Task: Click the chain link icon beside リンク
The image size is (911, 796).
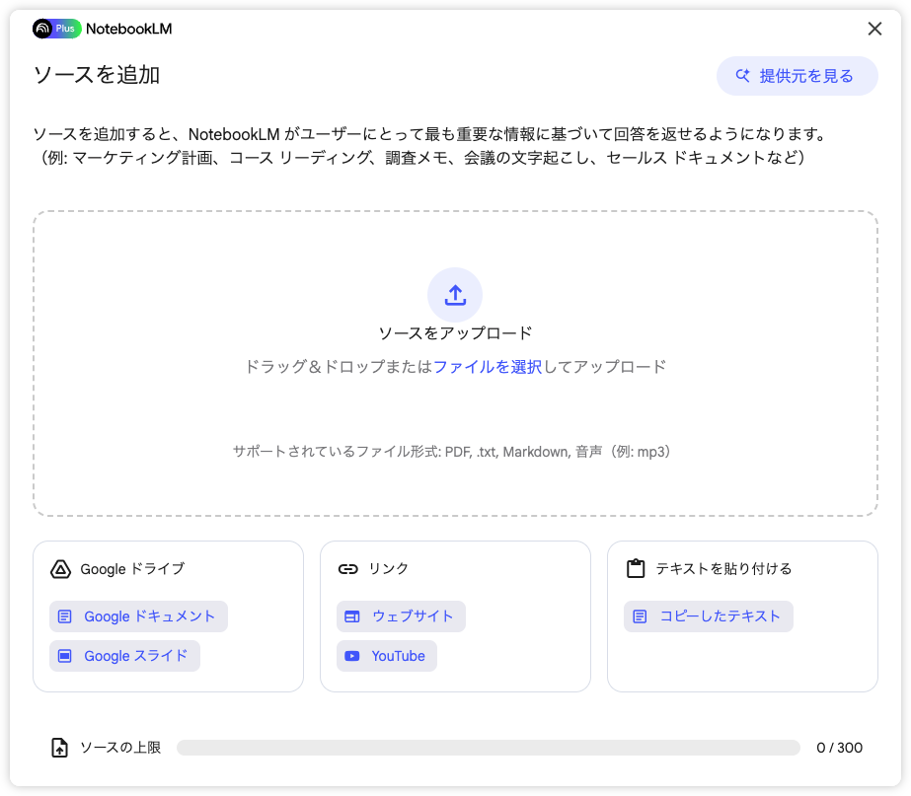Action: point(348,569)
